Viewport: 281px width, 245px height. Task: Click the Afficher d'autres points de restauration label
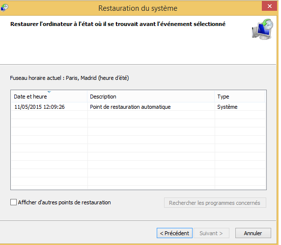(x=64, y=202)
